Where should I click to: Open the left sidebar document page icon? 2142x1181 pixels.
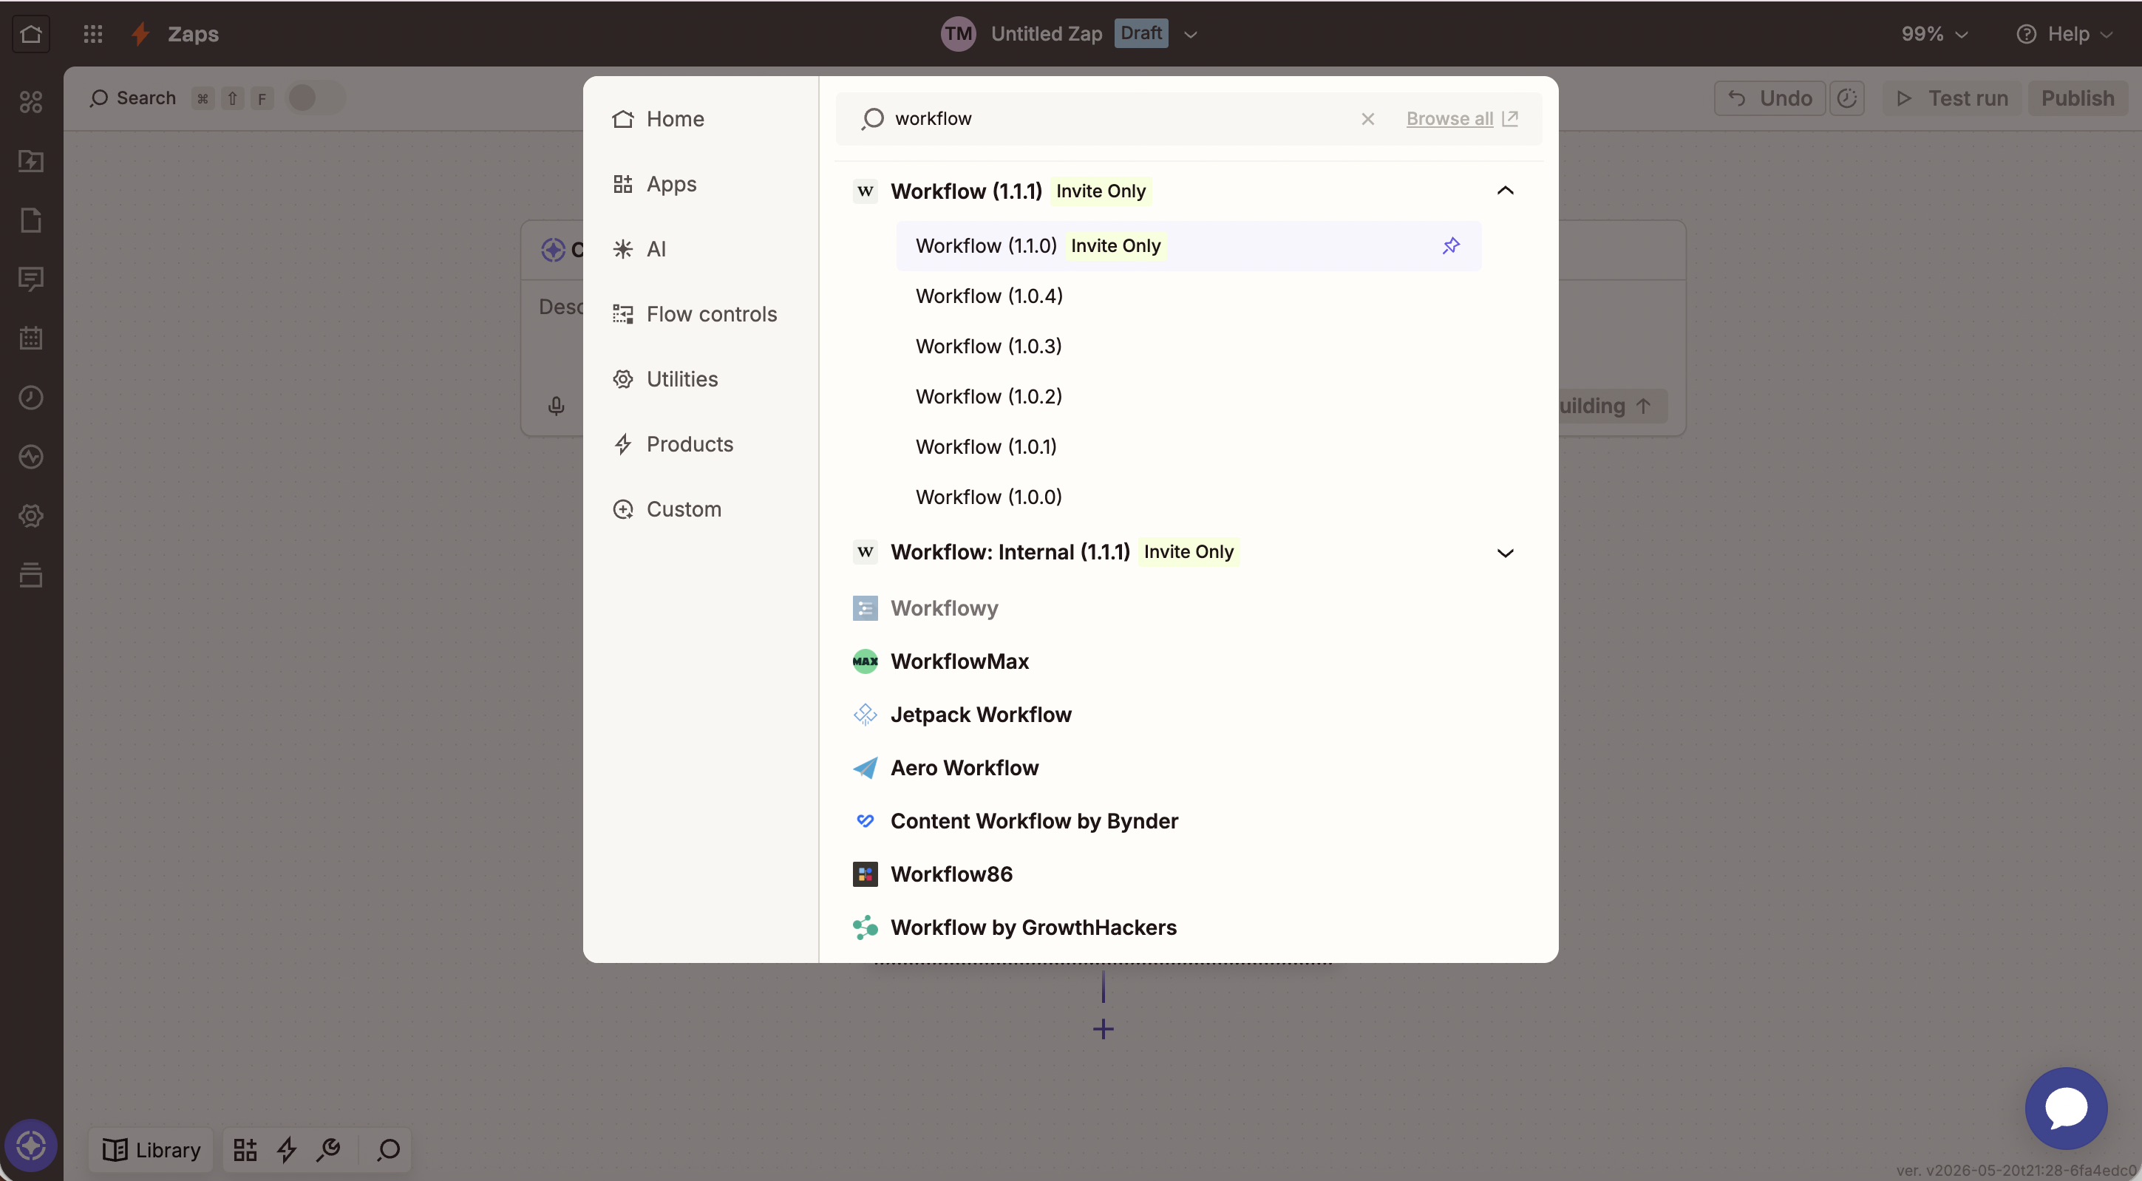pos(31,219)
